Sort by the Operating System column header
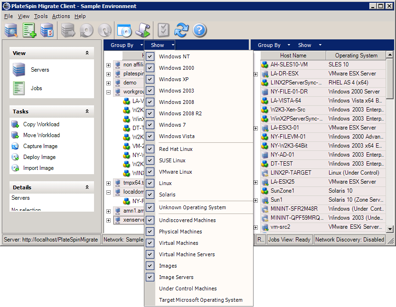 (356, 56)
